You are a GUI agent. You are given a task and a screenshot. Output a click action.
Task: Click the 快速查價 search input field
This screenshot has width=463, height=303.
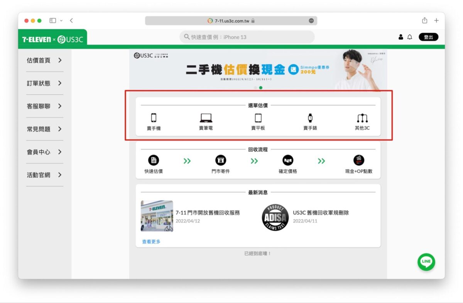pyautogui.click(x=247, y=37)
